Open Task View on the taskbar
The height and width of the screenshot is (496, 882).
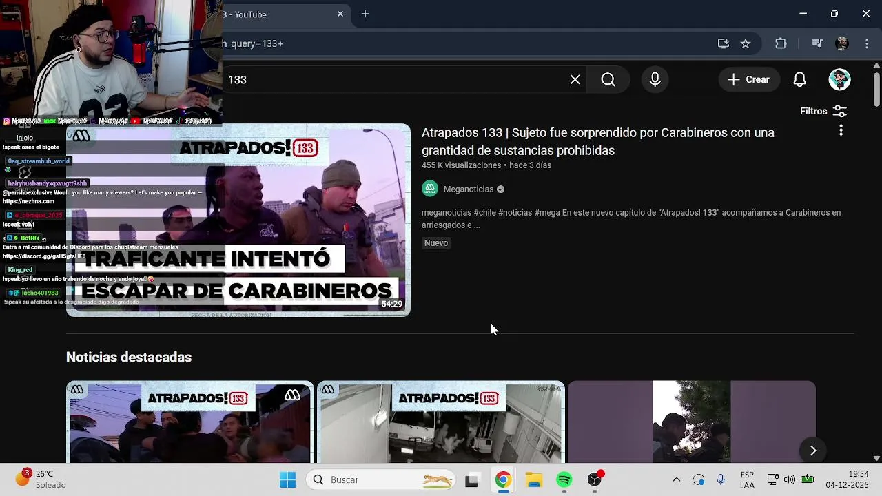tap(472, 479)
